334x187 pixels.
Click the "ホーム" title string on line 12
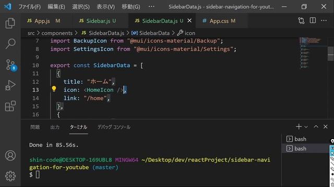pos(99,82)
